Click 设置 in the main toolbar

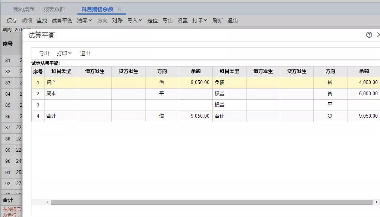pyautogui.click(x=183, y=21)
